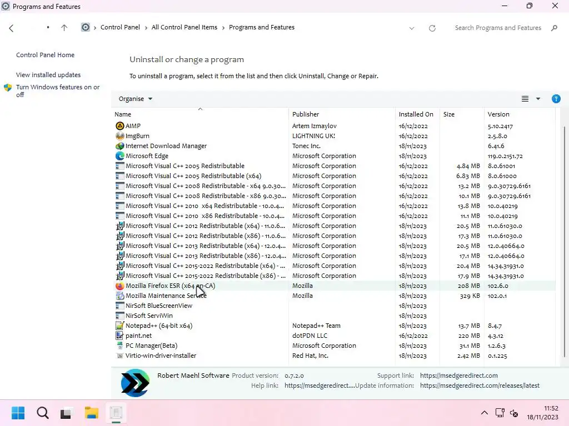Viewport: 569px width, 426px height.
Task: Click Virtio-win-driver-installer icon
Action: coord(120,356)
